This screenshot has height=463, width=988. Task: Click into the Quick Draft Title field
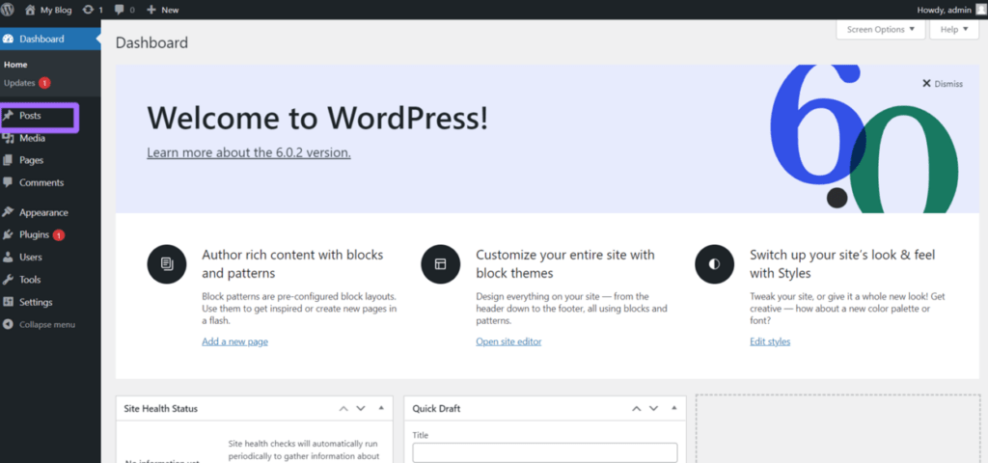545,453
